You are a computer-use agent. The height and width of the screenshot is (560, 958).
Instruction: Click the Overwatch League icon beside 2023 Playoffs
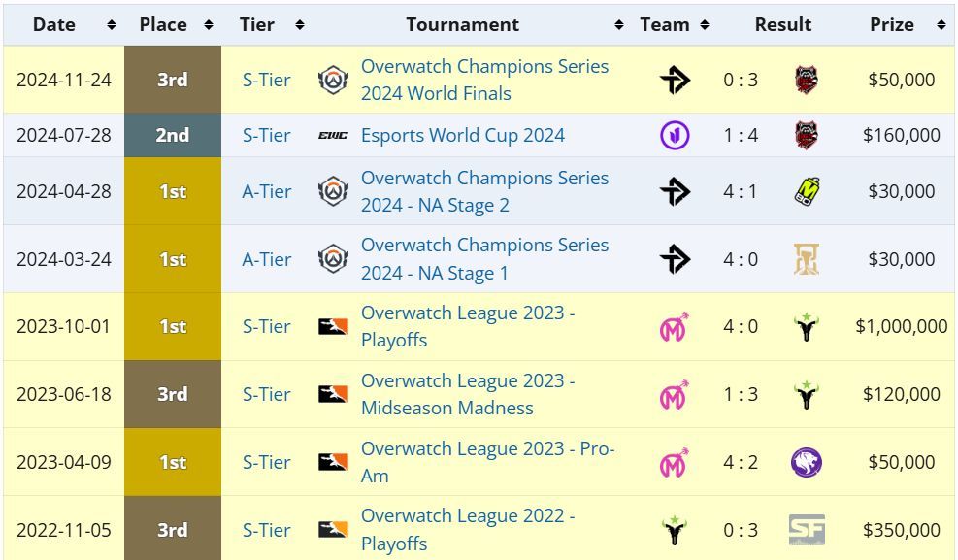[333, 326]
